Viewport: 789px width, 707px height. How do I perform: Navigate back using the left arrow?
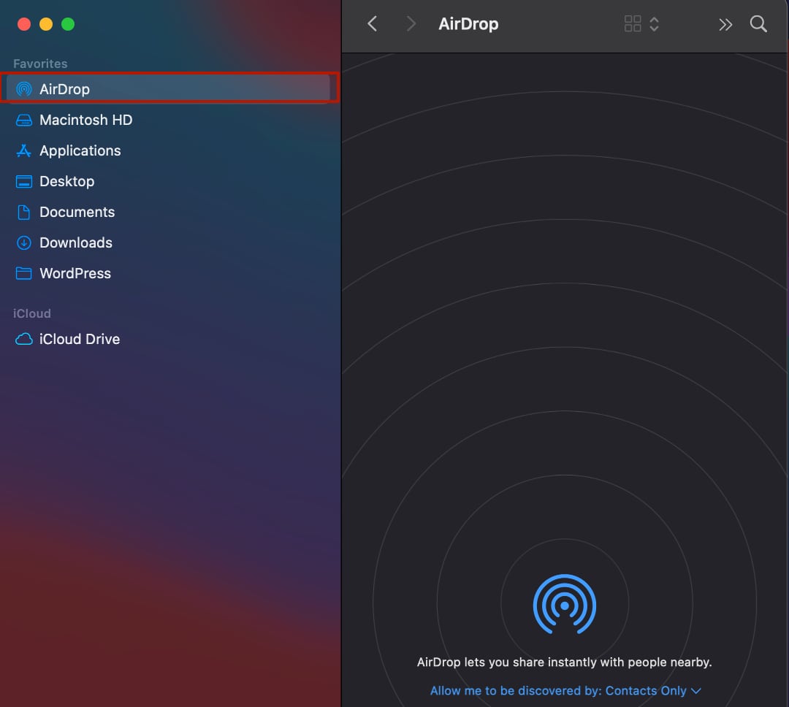(x=372, y=23)
